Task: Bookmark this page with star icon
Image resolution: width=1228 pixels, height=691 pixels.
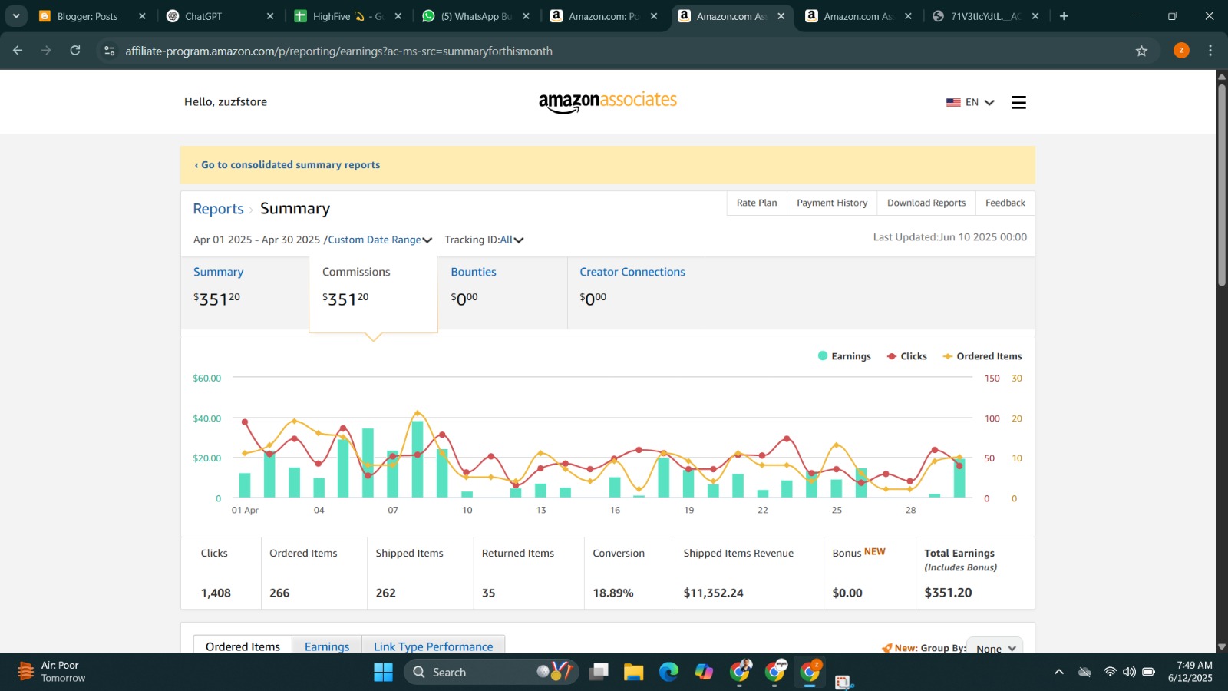Action: (x=1141, y=51)
